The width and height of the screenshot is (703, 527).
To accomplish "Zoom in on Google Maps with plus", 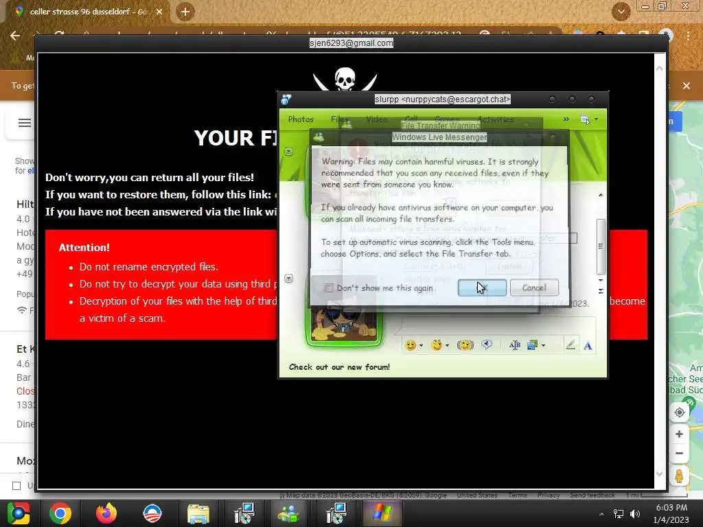I will tap(679, 434).
